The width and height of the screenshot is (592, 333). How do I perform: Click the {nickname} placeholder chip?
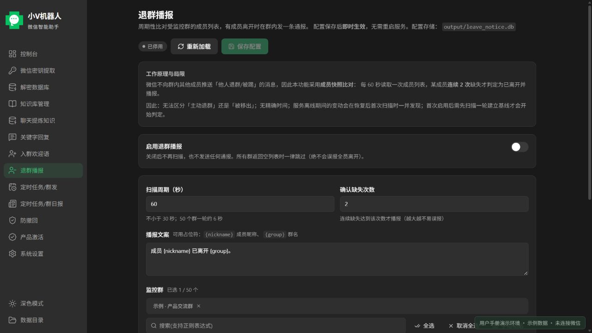pyautogui.click(x=219, y=234)
